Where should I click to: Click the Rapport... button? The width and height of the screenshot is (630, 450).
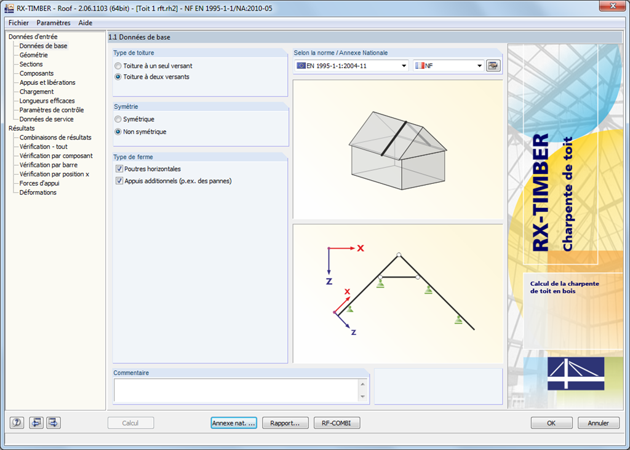[285, 423]
